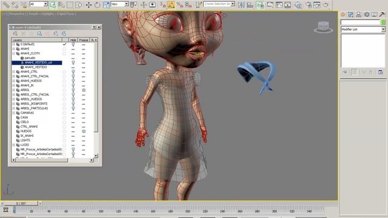Make ANAHI_CLOTH the current layer via its checkbox
This screenshot has height=218, width=388.
(x=64, y=53)
